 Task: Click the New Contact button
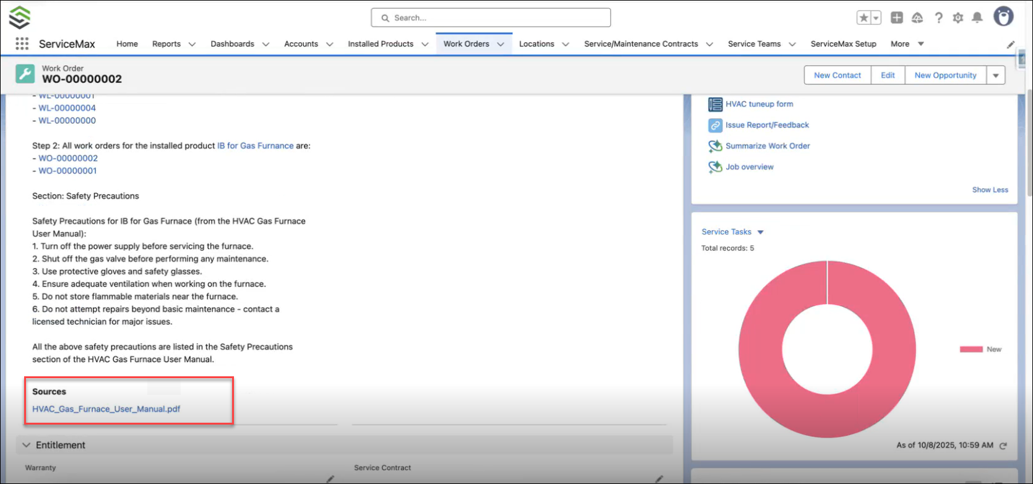pyautogui.click(x=837, y=76)
